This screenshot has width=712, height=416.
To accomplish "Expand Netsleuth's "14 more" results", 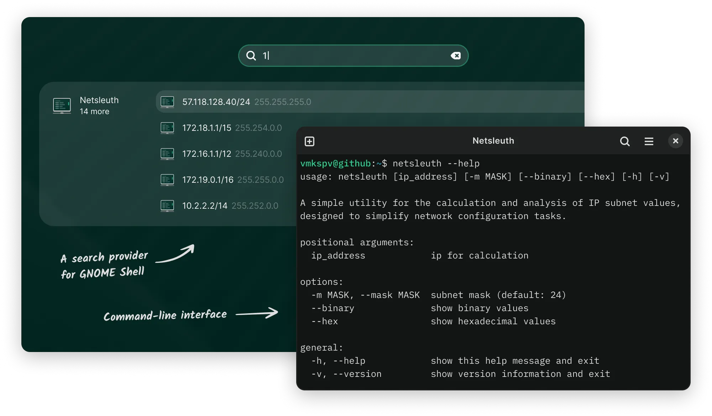I will pos(95,112).
